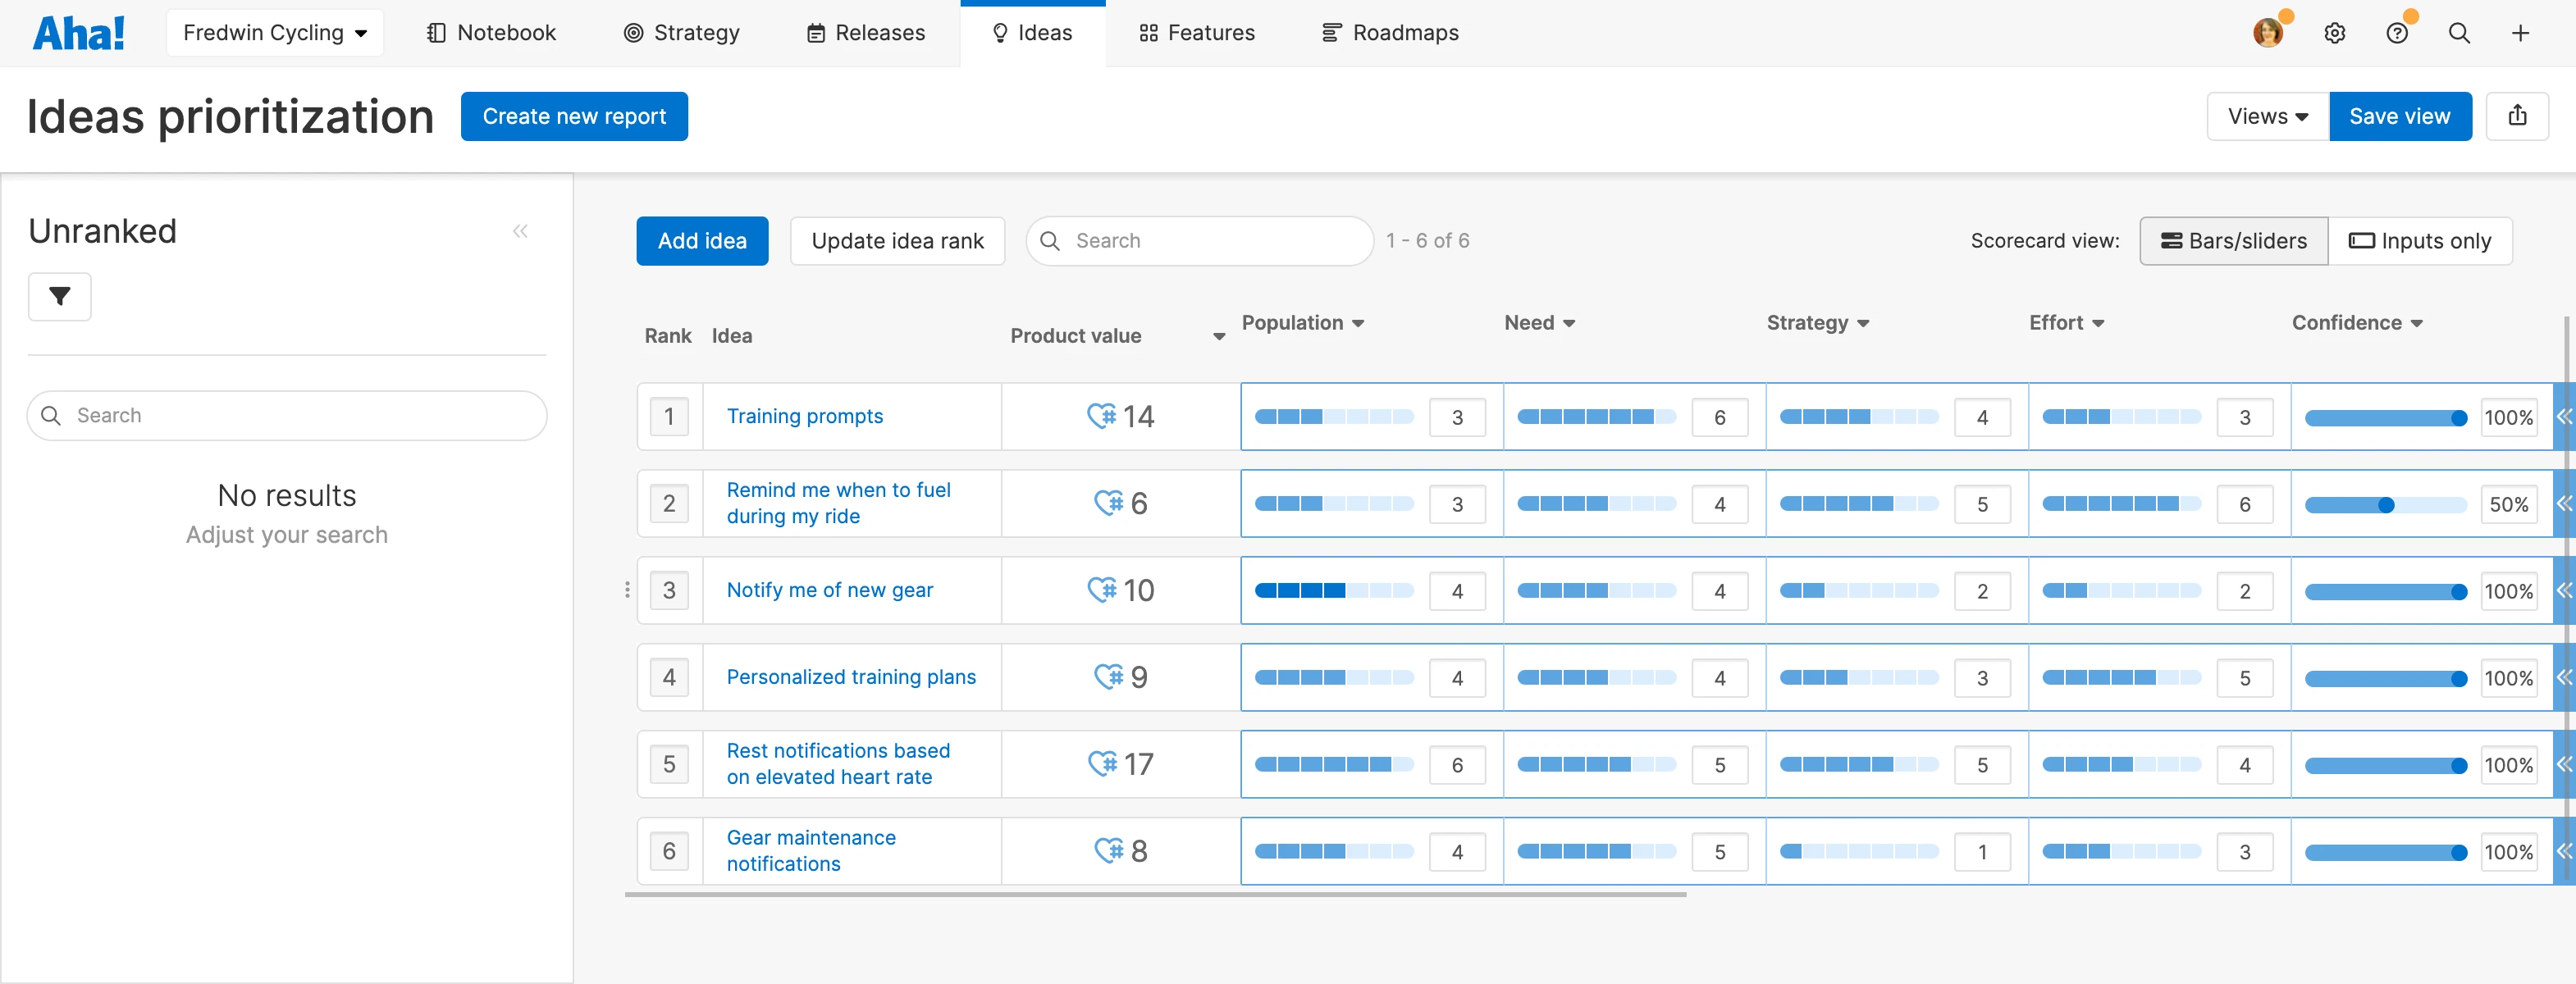Open global search magnifier icon
The height and width of the screenshot is (984, 2576).
coord(2459,33)
